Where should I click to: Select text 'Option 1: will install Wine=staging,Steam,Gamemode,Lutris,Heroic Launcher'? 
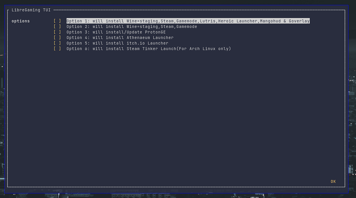pos(162,21)
